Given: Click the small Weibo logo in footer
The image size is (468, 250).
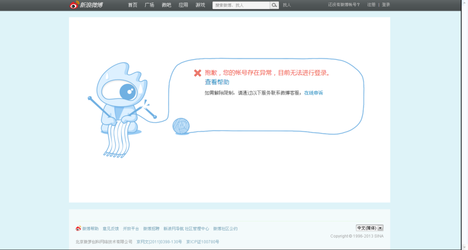Looking at the screenshot, I should pos(78,228).
